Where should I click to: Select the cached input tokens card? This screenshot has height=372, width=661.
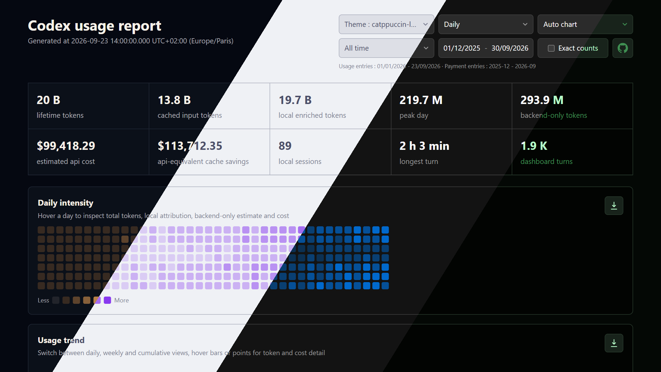click(x=209, y=106)
